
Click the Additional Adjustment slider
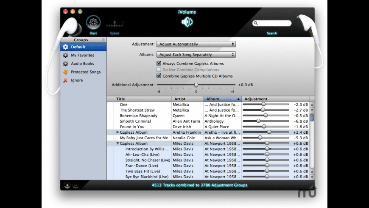pyautogui.click(x=196, y=85)
